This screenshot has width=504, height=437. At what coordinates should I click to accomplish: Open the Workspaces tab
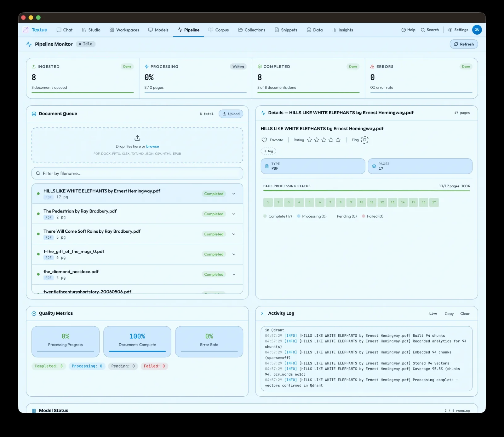click(x=124, y=30)
